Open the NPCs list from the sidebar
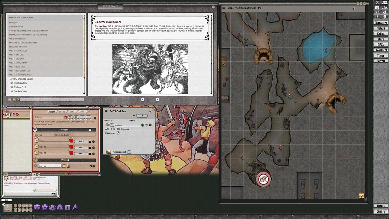The height and width of the screenshot is (219, 389). [x=380, y=44]
